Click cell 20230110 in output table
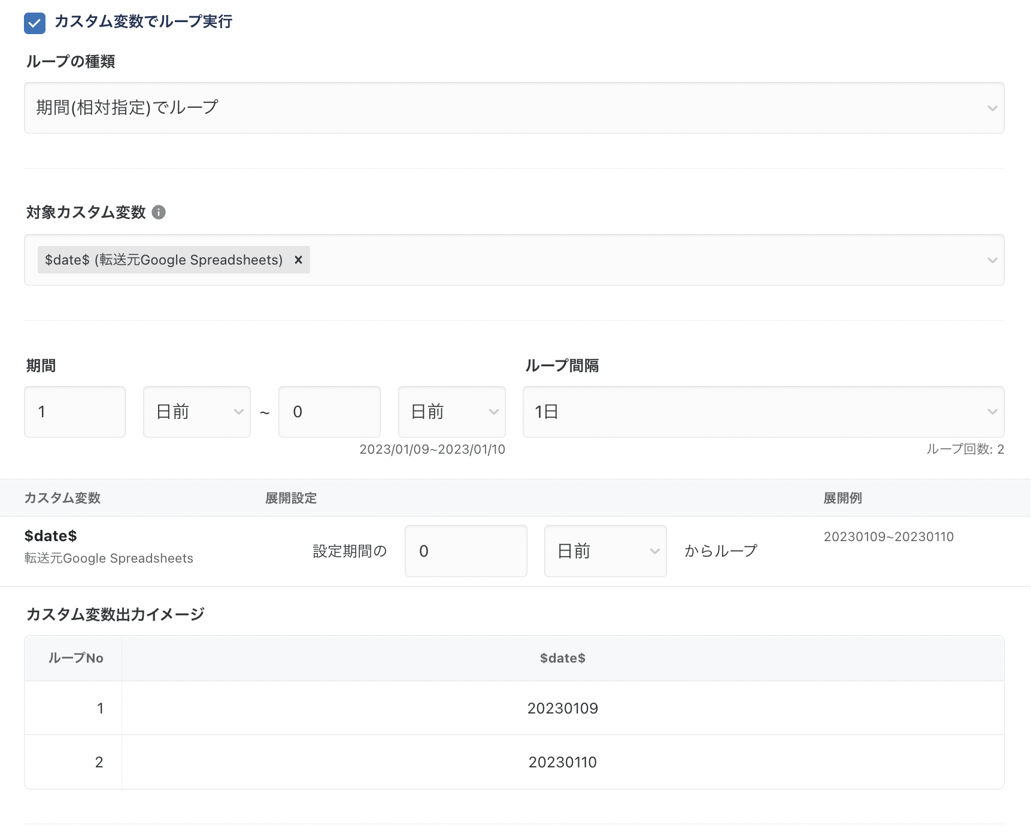Viewport: 1031px width, 838px height. (563, 763)
